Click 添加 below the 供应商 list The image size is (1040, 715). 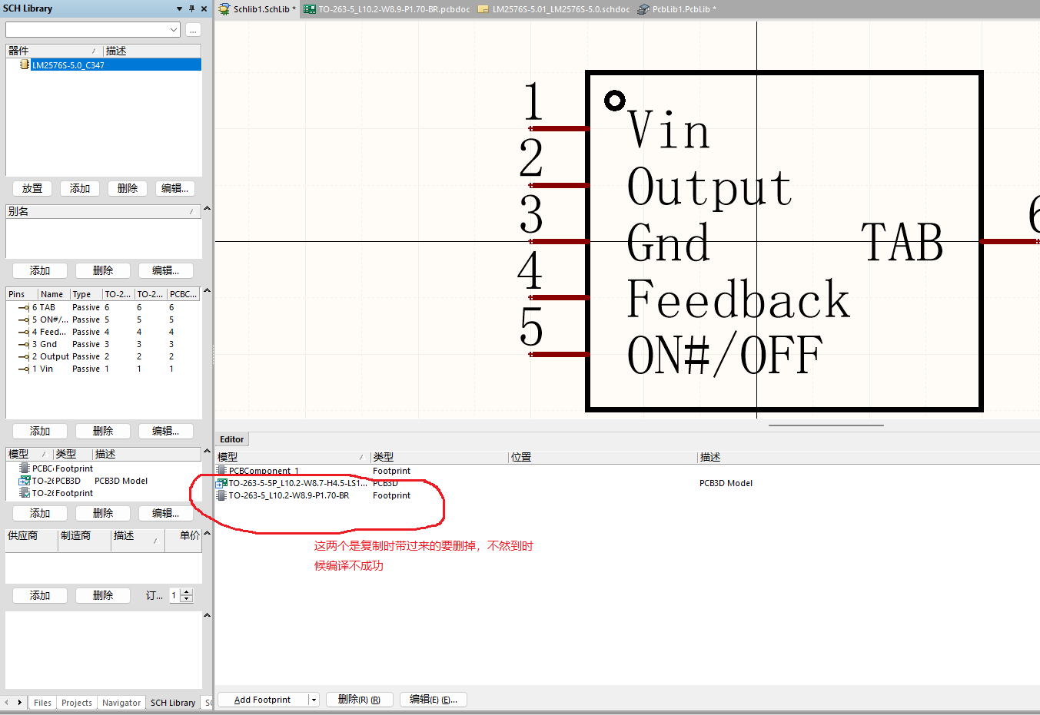click(x=40, y=595)
